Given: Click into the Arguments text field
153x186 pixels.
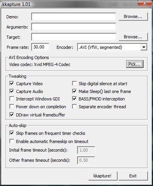Looking at the screenshot, I should point(74,27).
